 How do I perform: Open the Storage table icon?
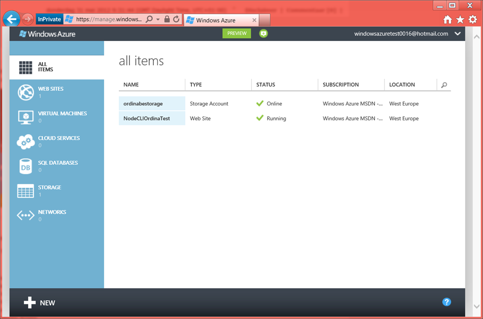pos(25,191)
